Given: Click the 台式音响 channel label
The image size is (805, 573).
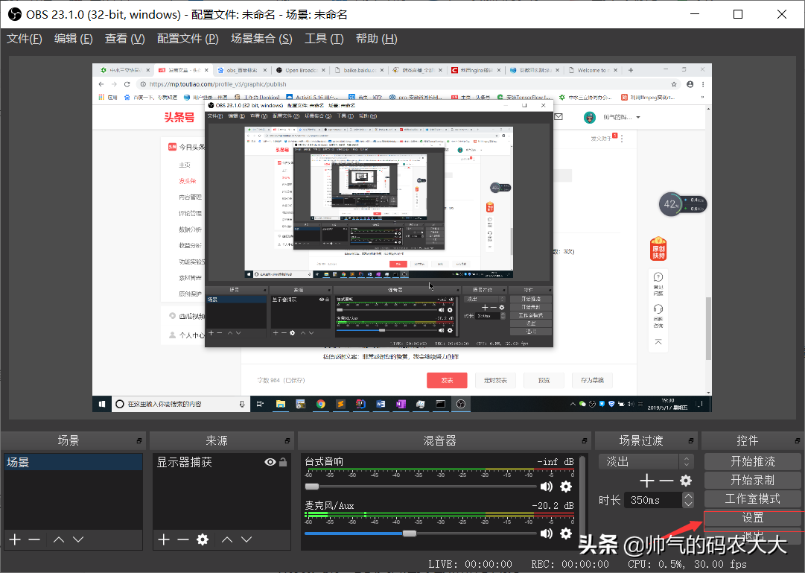Looking at the screenshot, I should (x=324, y=461).
